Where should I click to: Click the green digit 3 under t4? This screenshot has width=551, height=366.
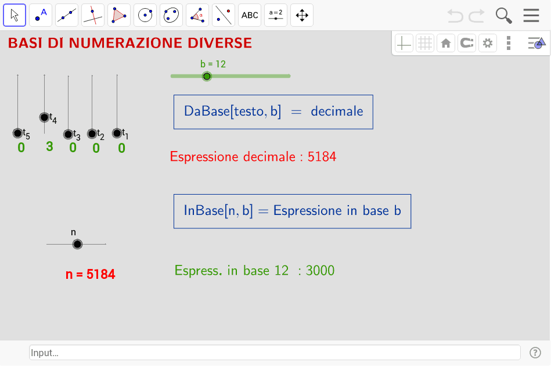coord(49,146)
